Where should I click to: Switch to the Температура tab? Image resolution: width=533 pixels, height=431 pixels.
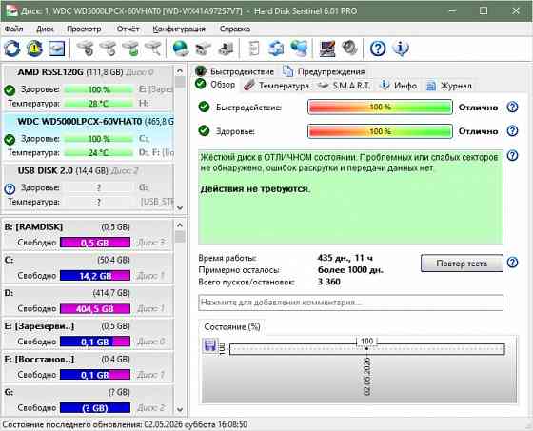click(x=276, y=86)
